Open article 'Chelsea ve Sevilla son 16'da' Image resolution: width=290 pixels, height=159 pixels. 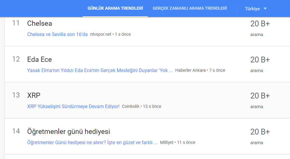pyautogui.click(x=57, y=34)
